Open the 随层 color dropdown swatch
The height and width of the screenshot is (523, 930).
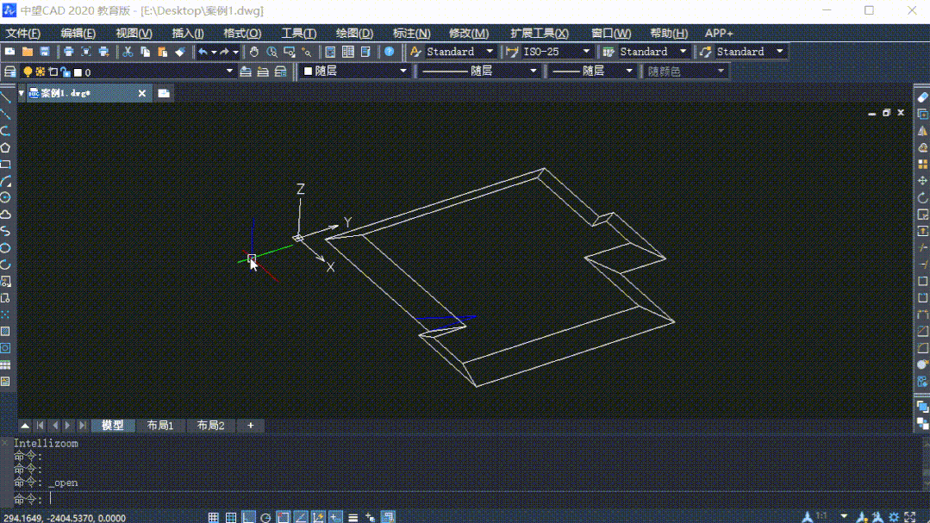[353, 72]
